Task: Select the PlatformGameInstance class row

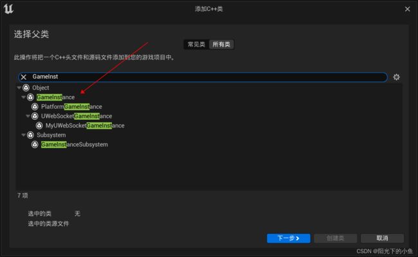Action: click(x=209, y=107)
